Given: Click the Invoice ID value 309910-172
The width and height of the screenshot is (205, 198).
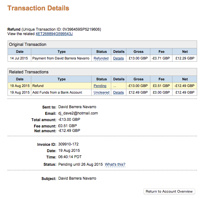Looking at the screenshot, I should (68, 144).
